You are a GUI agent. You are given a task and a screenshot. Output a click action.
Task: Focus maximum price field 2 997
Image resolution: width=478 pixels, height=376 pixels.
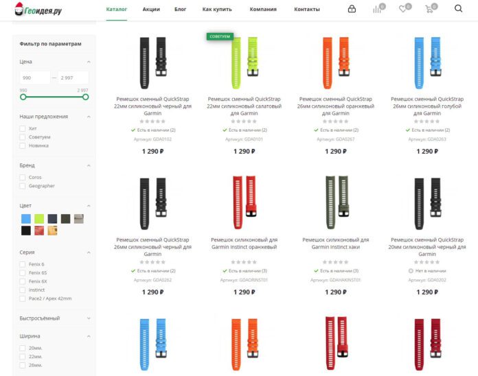[73, 78]
